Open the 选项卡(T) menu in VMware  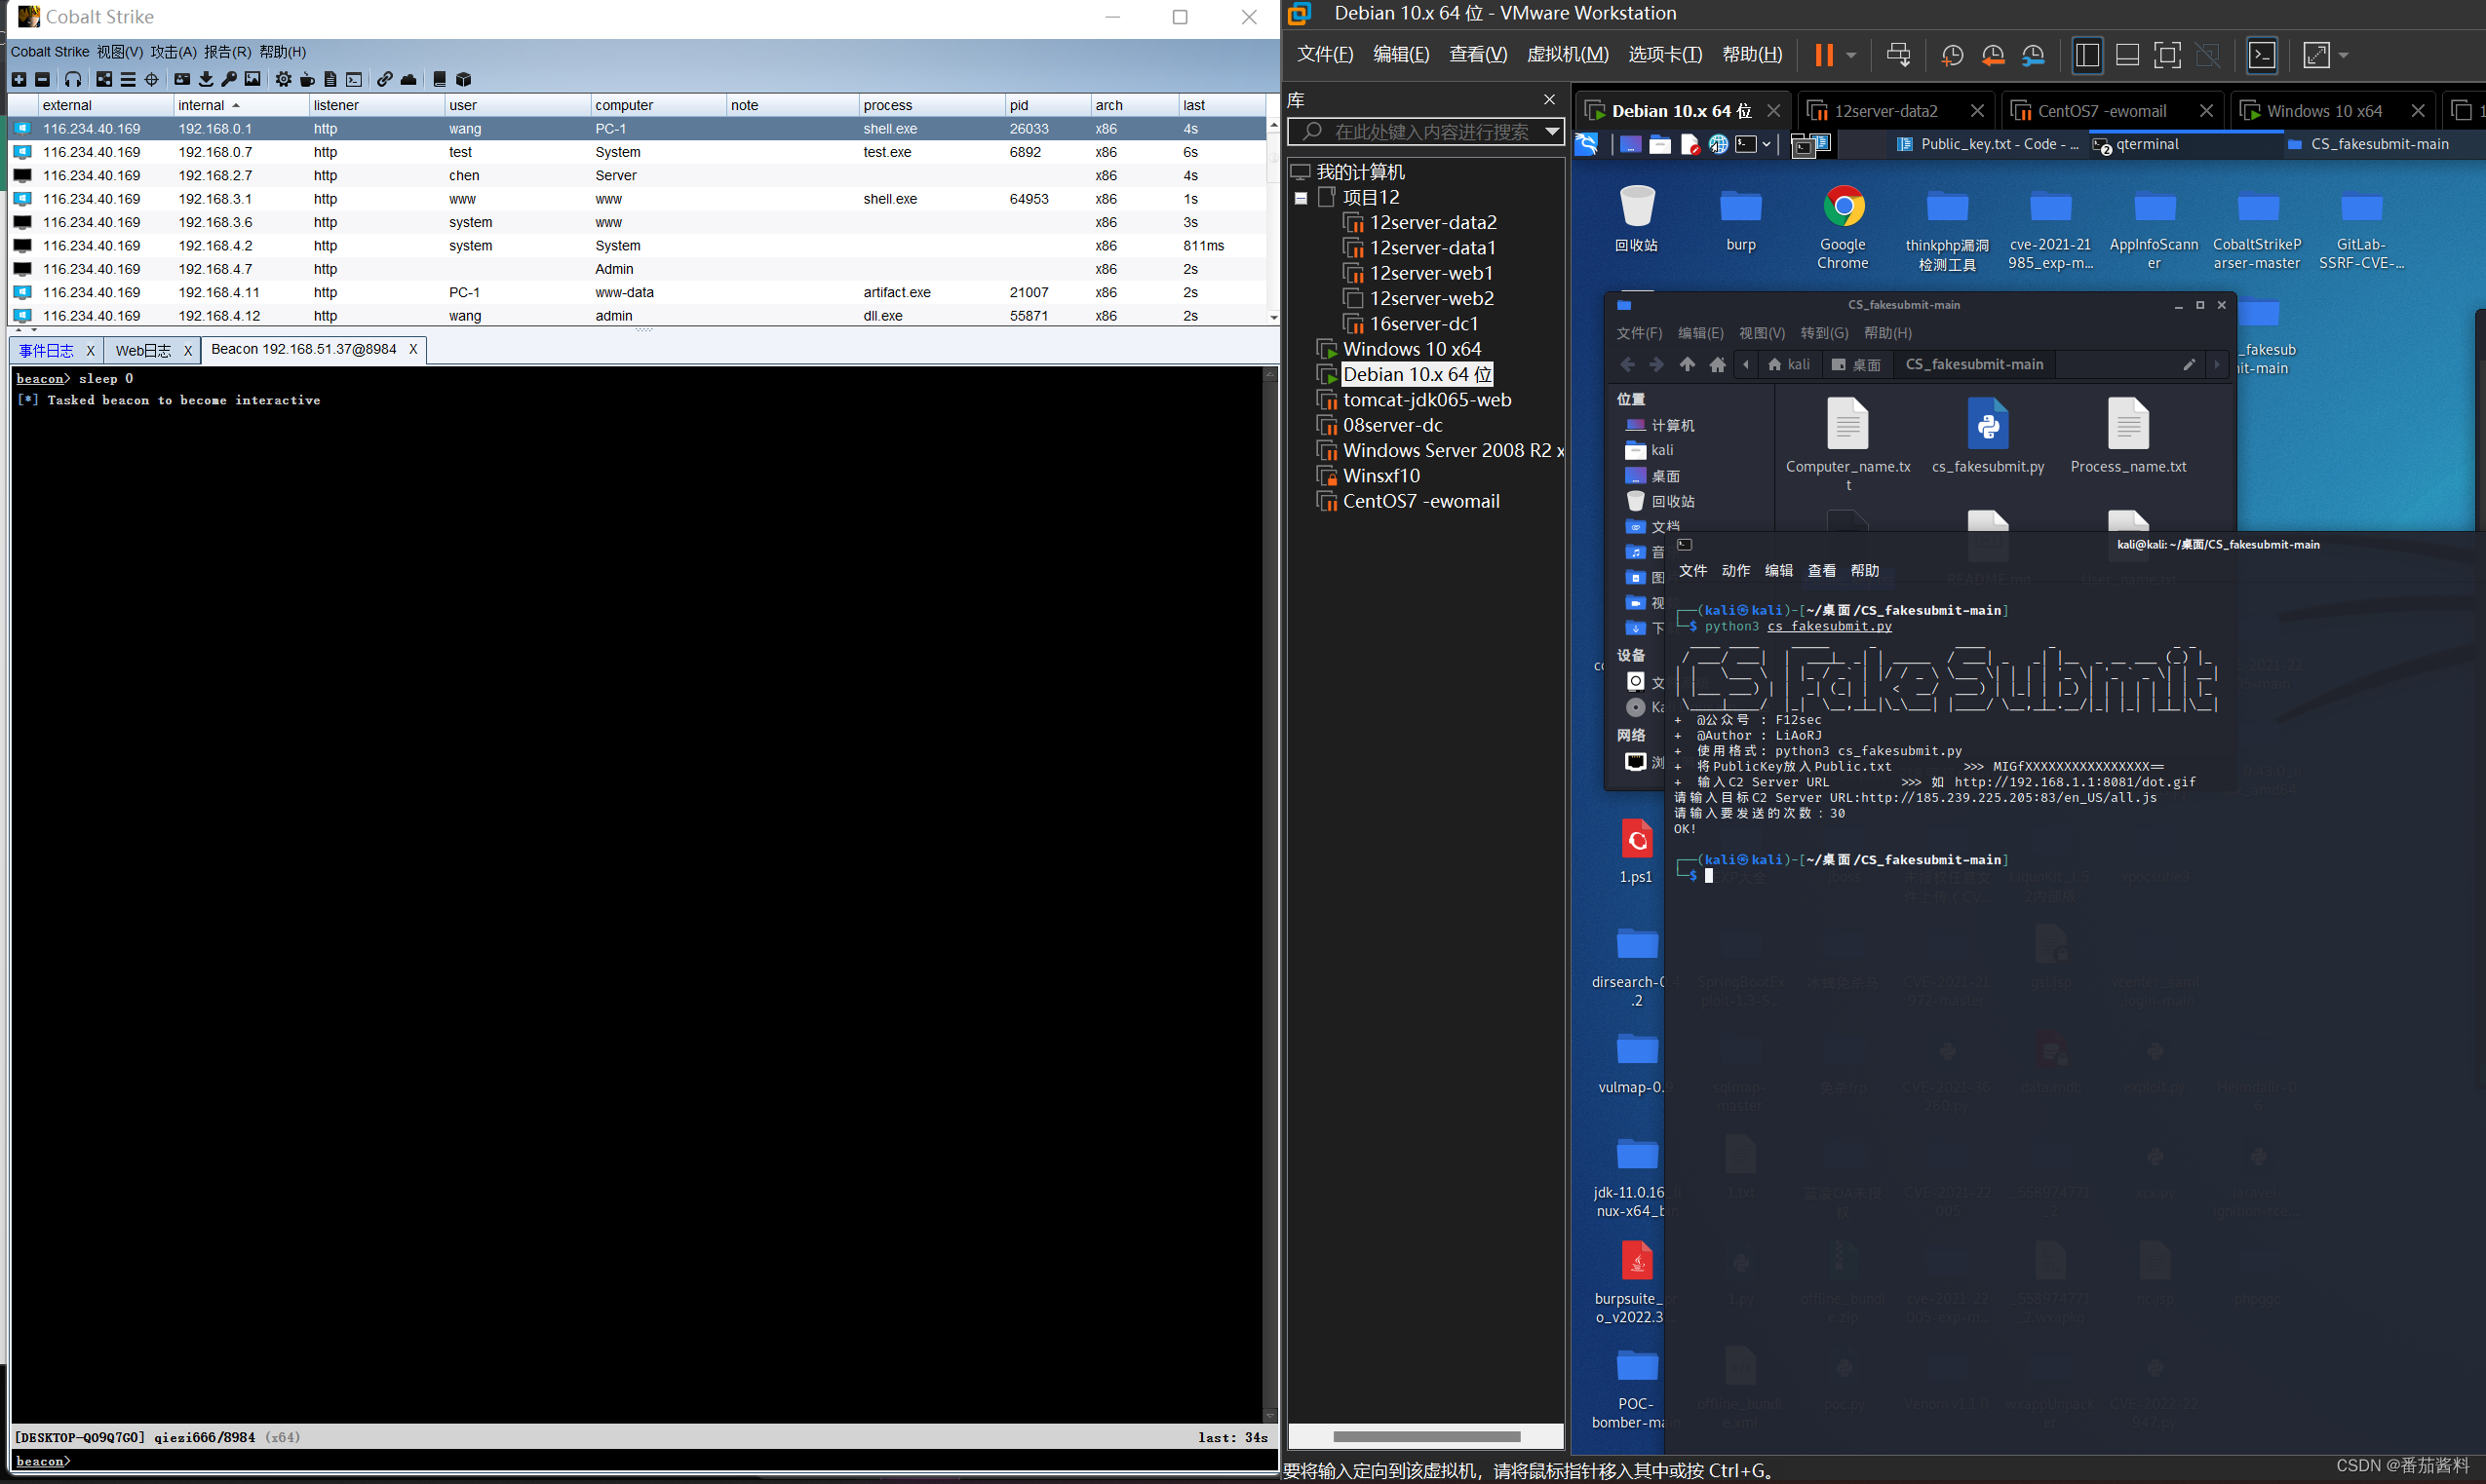pos(1665,54)
